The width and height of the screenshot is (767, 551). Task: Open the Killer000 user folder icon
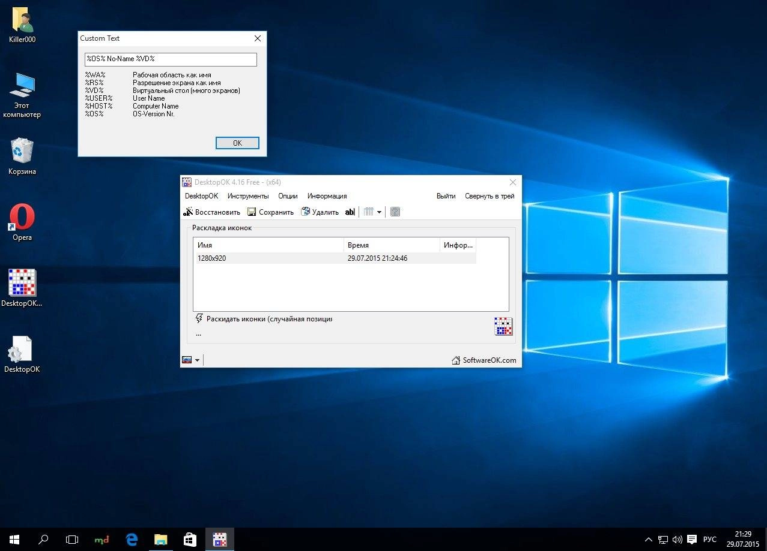(x=22, y=26)
